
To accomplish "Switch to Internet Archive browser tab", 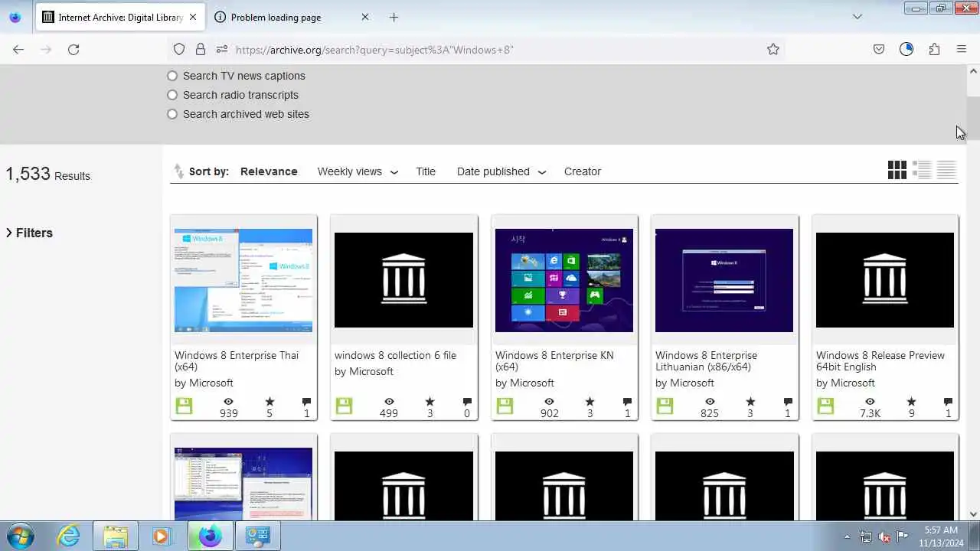I will tap(120, 17).
